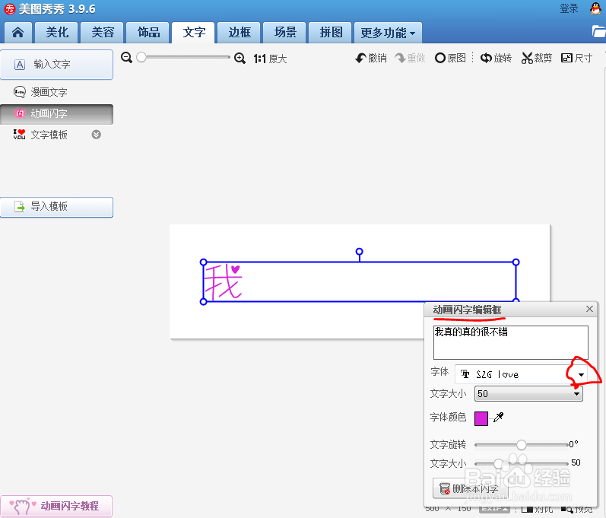
Task: Click the lower 文字大小 slider handle
Action: (x=499, y=463)
